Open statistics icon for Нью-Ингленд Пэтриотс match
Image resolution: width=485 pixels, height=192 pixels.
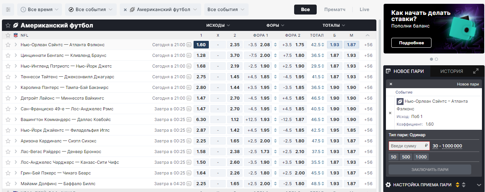click(189, 66)
